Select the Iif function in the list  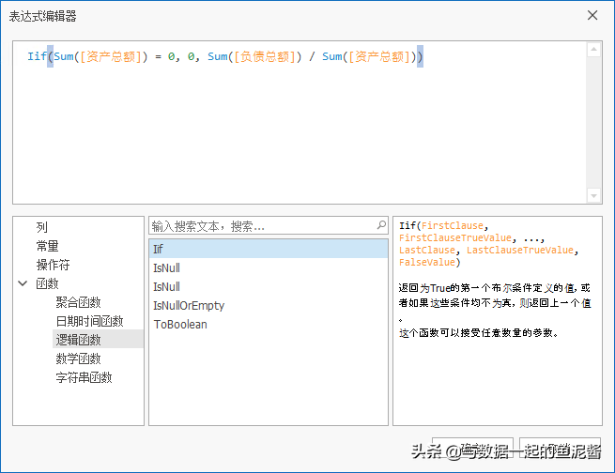coord(158,249)
